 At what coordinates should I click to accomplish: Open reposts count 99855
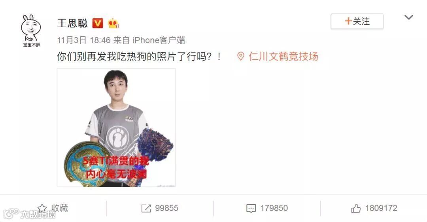pyautogui.click(x=167, y=209)
